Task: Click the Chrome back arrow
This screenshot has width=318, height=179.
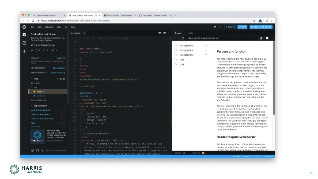Action: 23,21
